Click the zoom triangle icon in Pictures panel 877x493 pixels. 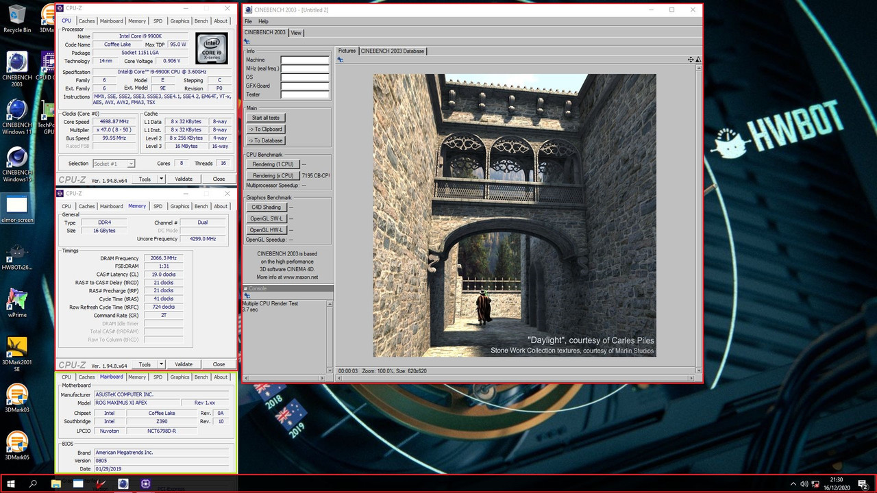pos(697,60)
